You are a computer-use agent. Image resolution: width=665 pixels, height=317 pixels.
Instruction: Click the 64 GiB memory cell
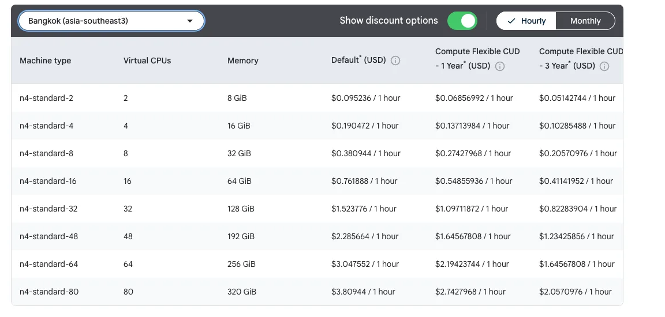tap(240, 181)
